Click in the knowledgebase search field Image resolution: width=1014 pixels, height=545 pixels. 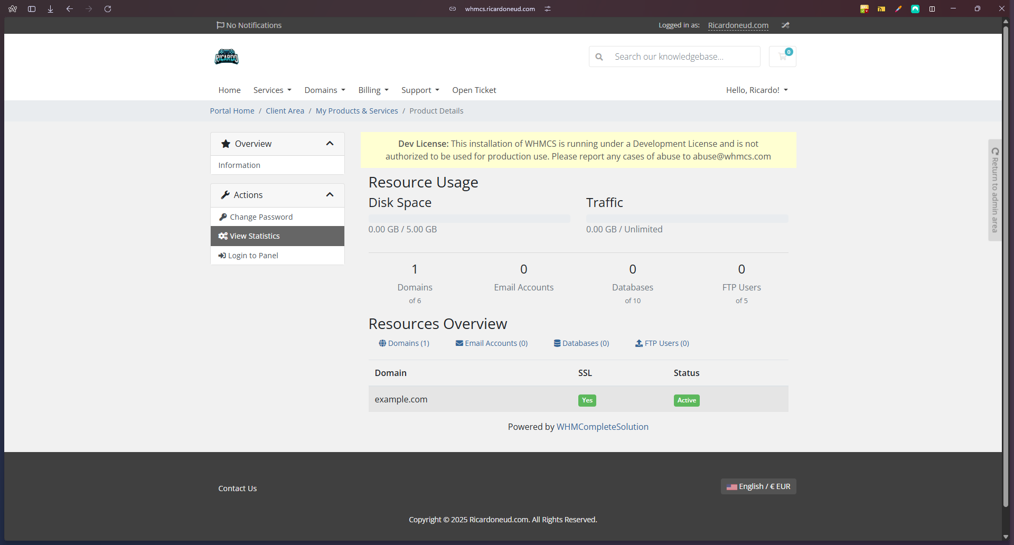pyautogui.click(x=681, y=57)
